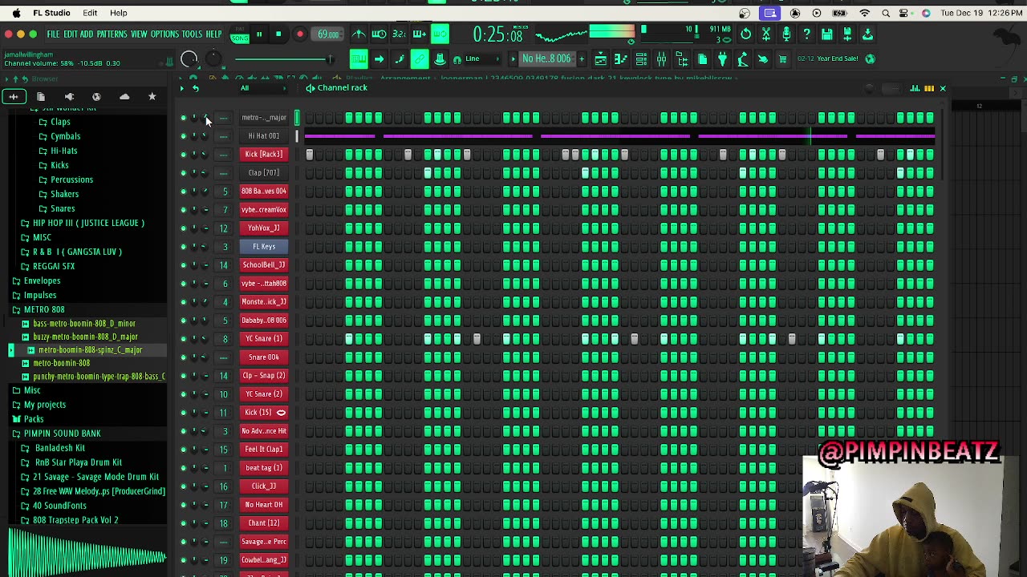Toggle step sequencer/piano roll view yellow icon
The image size is (1027, 577).
click(x=929, y=88)
